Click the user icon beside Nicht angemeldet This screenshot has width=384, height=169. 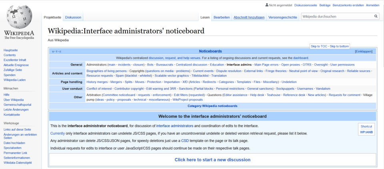click(267, 5)
